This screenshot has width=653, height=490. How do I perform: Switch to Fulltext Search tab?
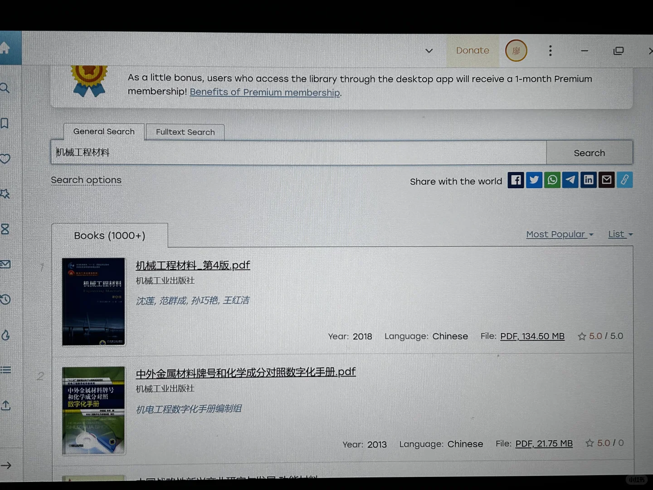185,132
